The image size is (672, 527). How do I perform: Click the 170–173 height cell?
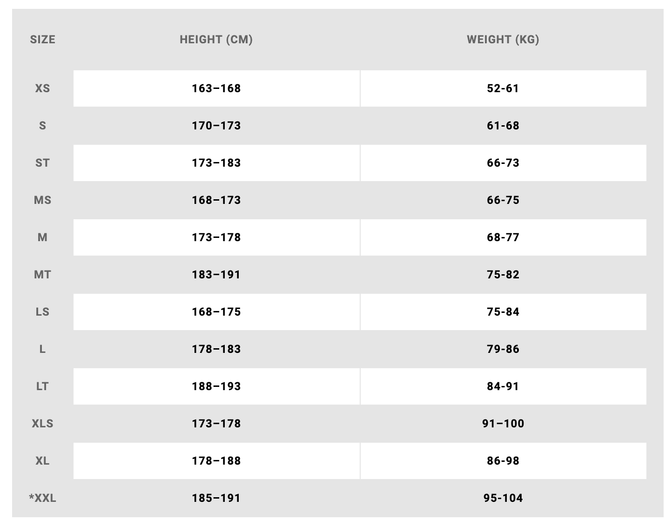[216, 126]
